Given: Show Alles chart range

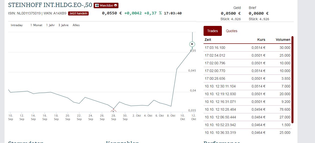Looking at the screenshot, I should 76,25.
